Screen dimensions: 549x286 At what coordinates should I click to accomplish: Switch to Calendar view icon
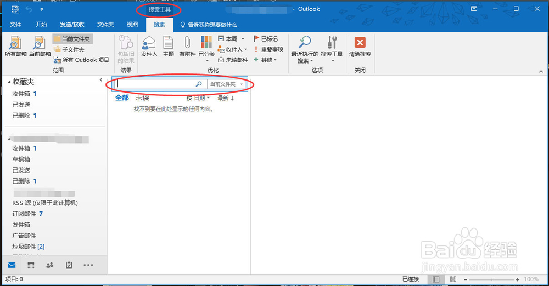pos(31,265)
